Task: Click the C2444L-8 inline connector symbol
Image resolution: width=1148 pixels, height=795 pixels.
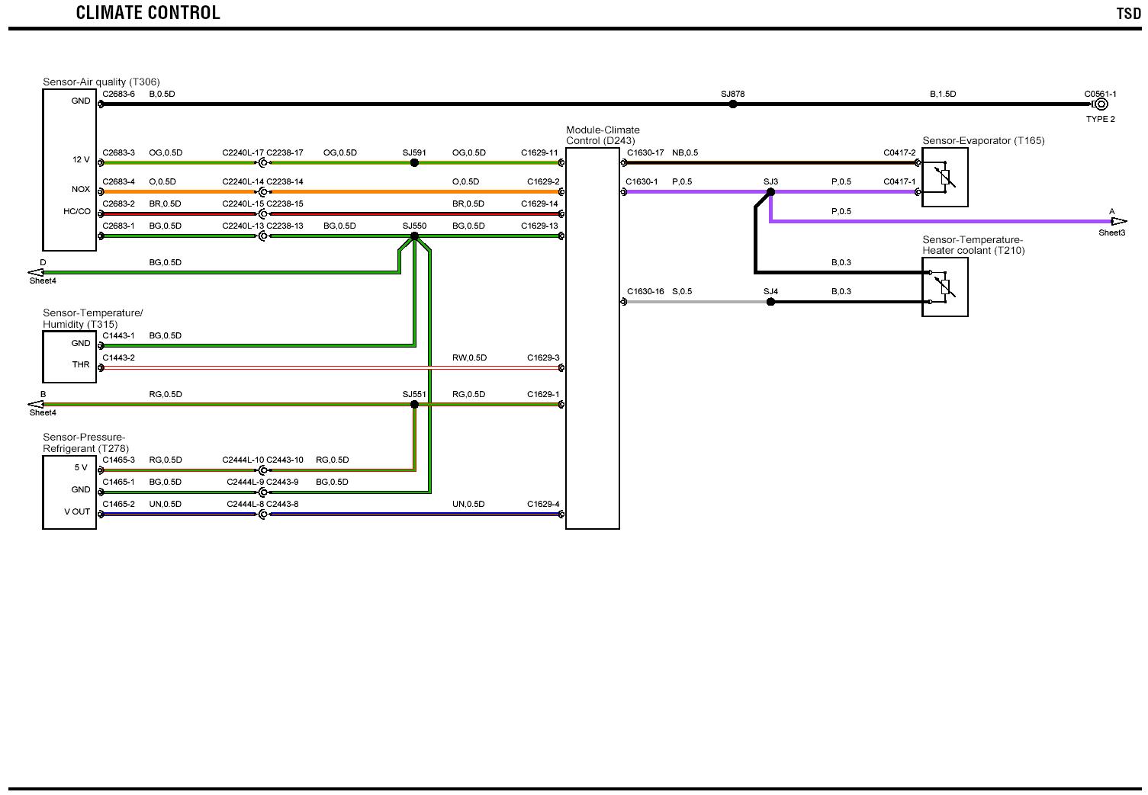Action: (262, 515)
